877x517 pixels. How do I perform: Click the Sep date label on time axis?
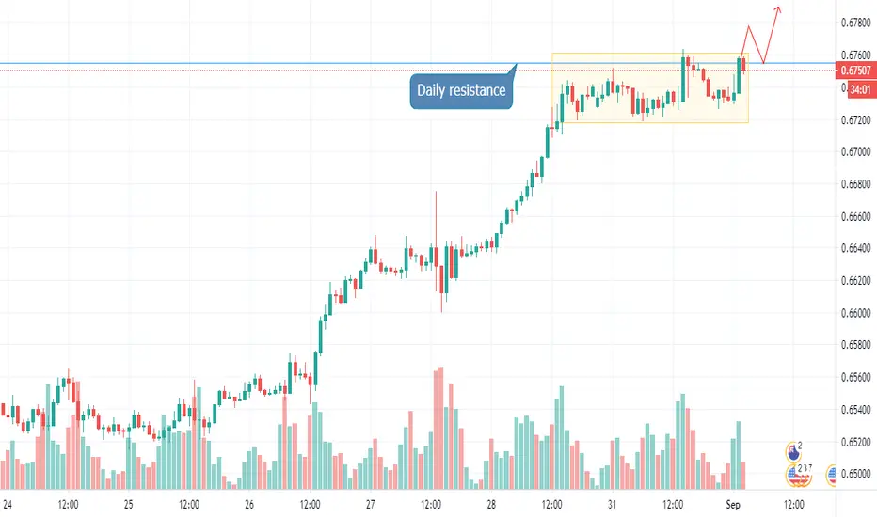733,504
